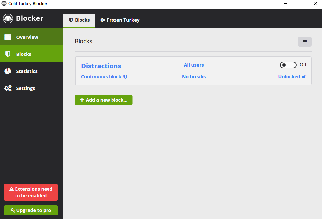322x219 pixels.
Task: Select the Blocks tab at top
Action: [79, 20]
